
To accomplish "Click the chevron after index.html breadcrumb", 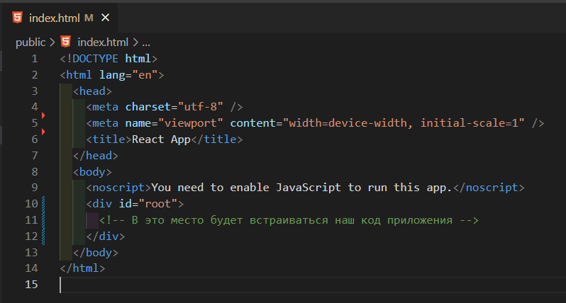I will click(135, 42).
